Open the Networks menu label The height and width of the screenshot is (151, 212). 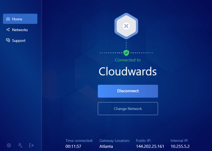click(x=20, y=30)
